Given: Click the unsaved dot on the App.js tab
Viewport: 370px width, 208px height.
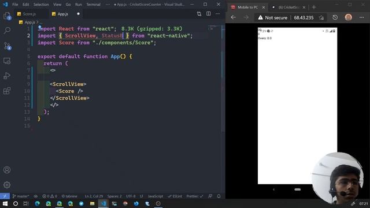Looking at the screenshot, I should (78, 14).
